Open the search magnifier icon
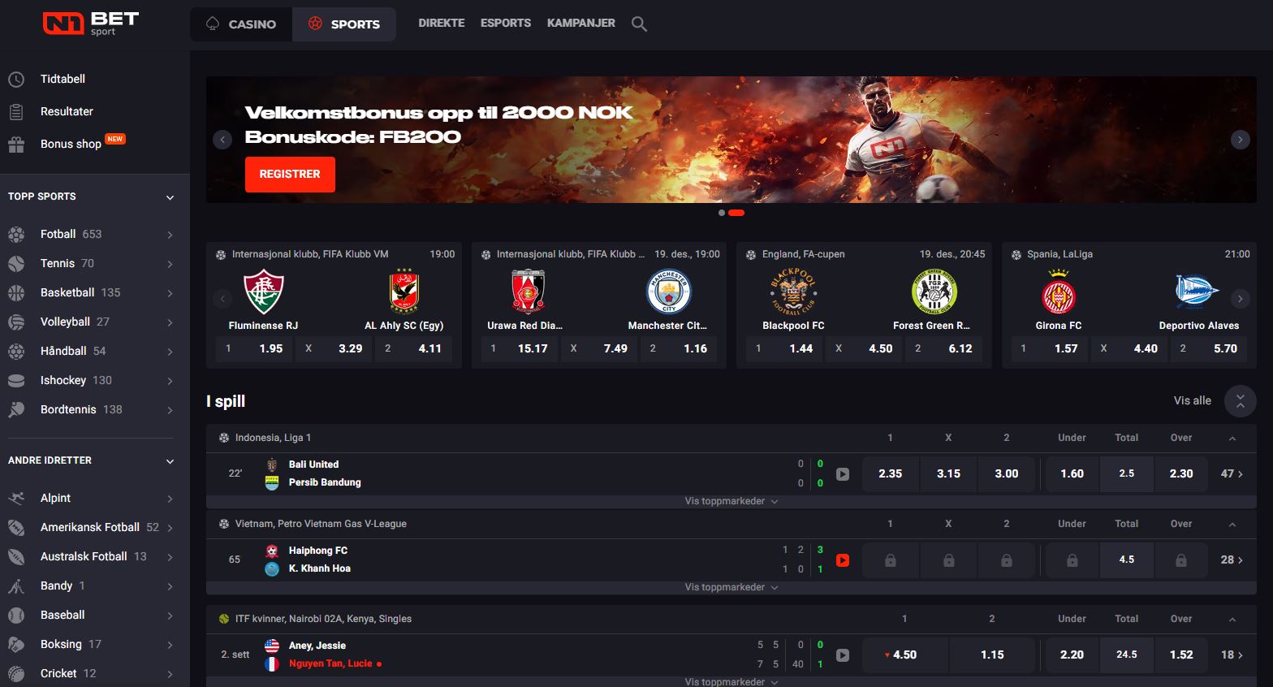Viewport: 1273px width, 687px height. (640, 24)
